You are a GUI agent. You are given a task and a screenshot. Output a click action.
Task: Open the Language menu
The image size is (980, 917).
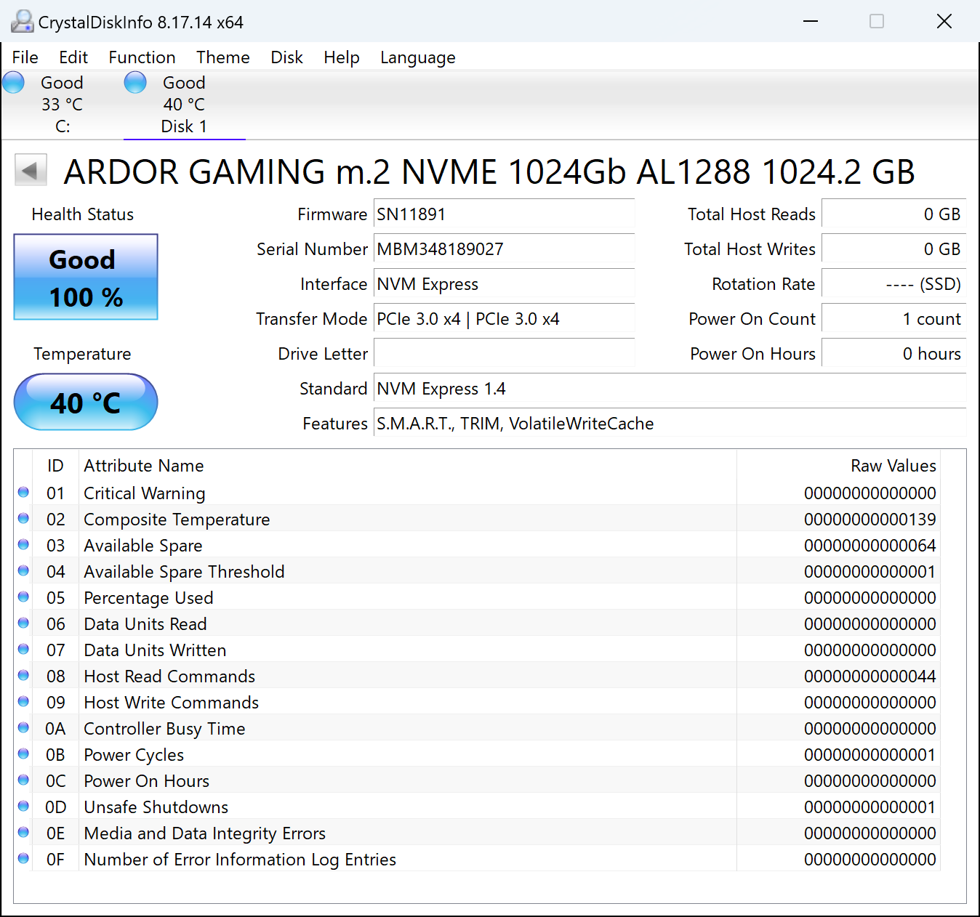(x=418, y=57)
